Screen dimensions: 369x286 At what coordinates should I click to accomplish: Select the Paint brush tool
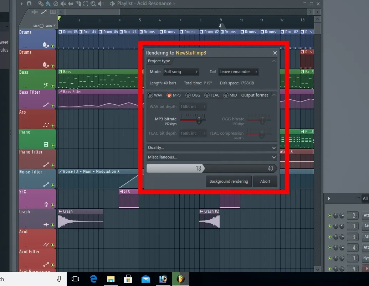(48, 4)
